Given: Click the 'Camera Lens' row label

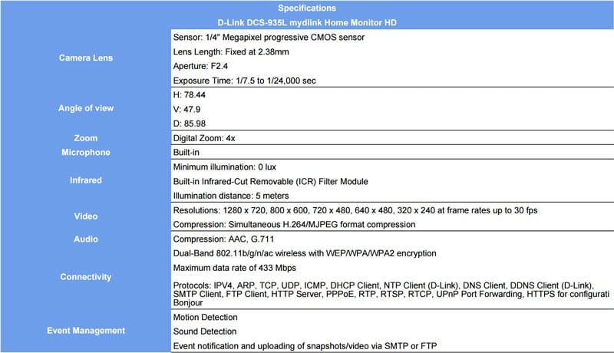Looking at the screenshot, I should pos(86,58).
